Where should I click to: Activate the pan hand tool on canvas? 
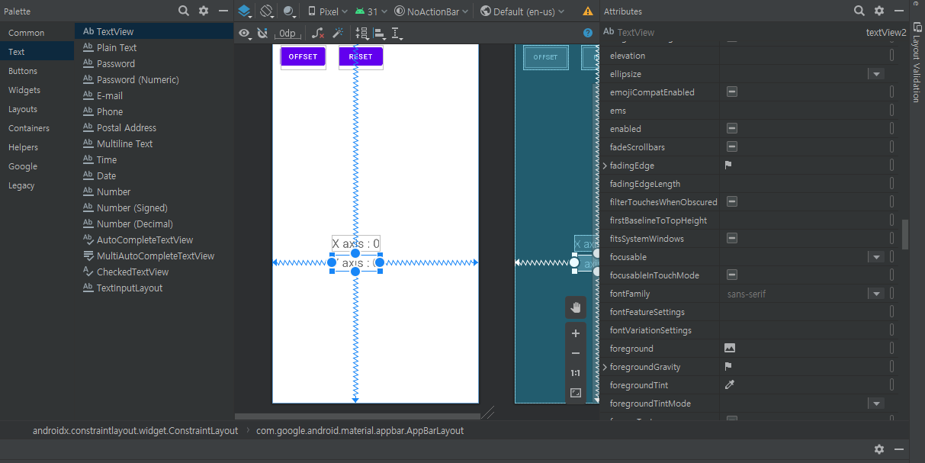(576, 307)
